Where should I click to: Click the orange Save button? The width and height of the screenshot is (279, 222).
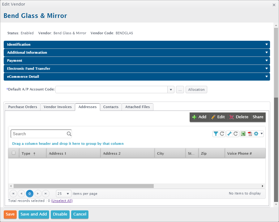(10, 214)
